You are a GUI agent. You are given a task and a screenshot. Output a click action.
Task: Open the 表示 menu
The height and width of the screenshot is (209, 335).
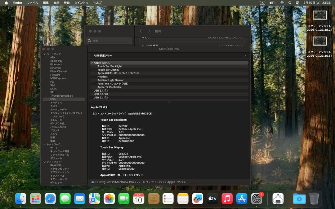[56, 3]
